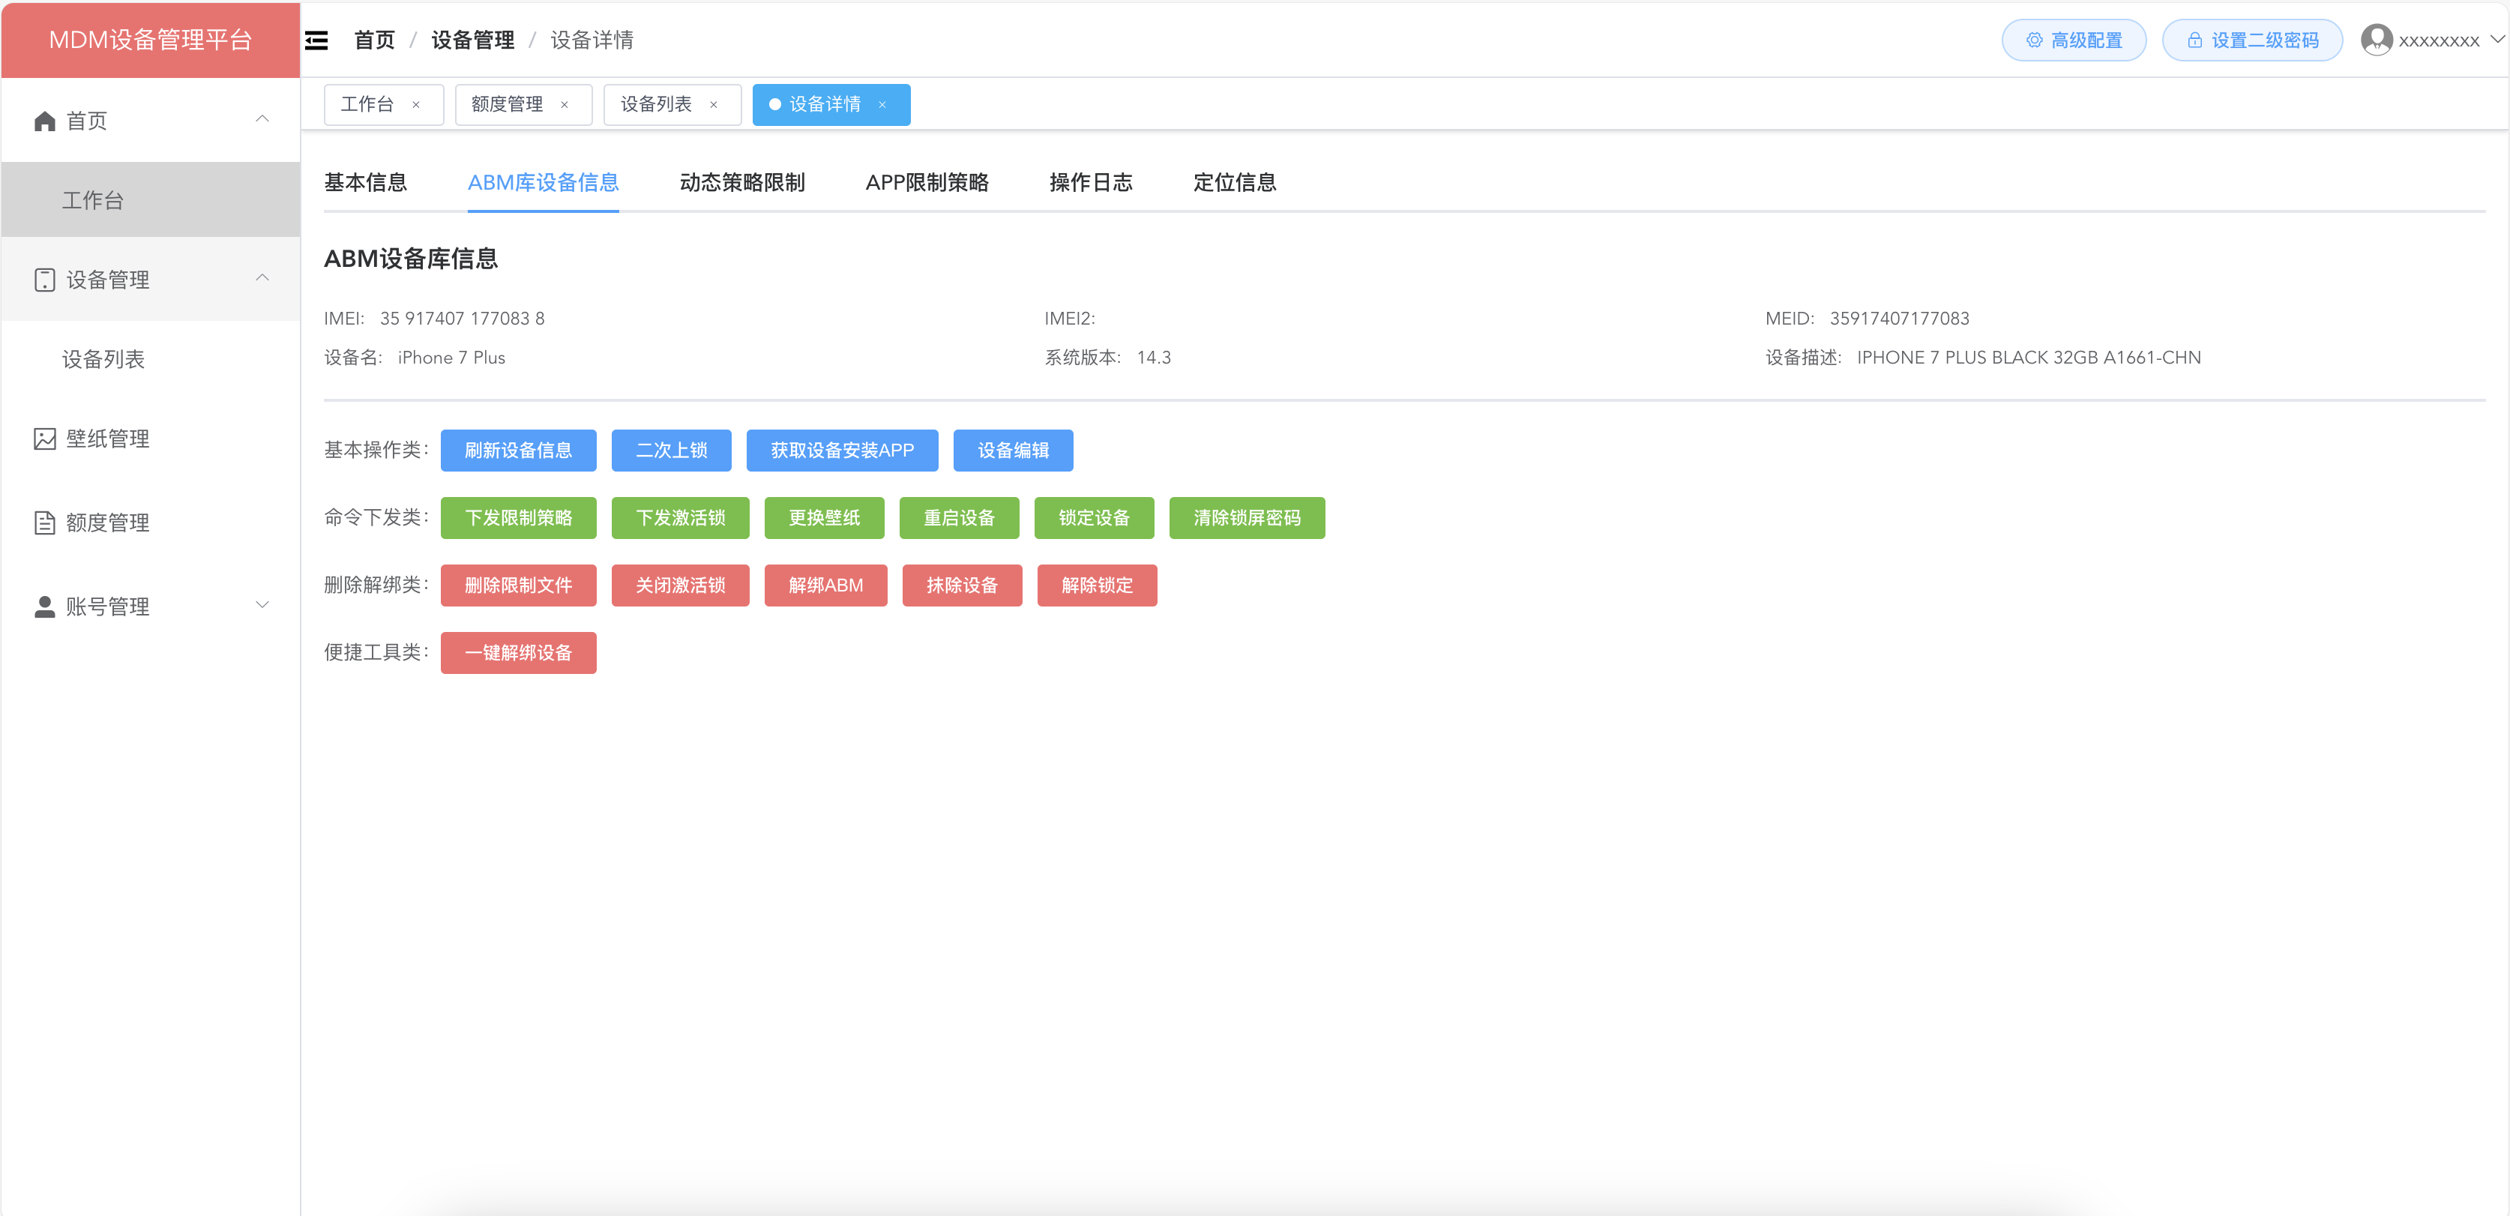Viewport: 2510px width, 1216px height.
Task: Click the 设备管理 breadcrumb link
Action: 472,40
